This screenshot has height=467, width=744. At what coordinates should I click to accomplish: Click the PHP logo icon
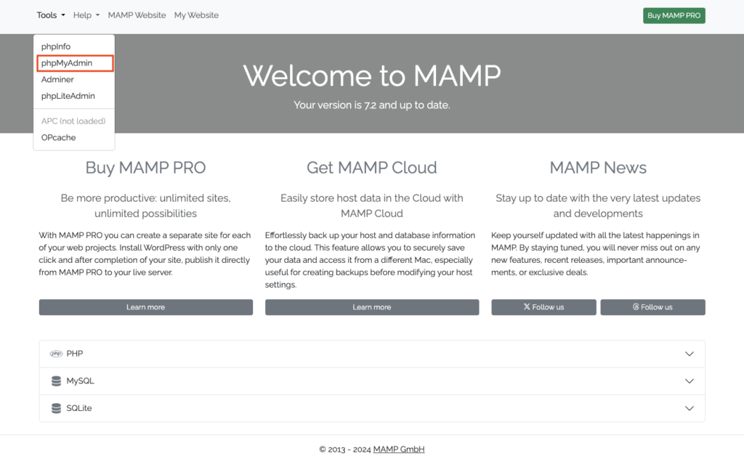(x=56, y=354)
